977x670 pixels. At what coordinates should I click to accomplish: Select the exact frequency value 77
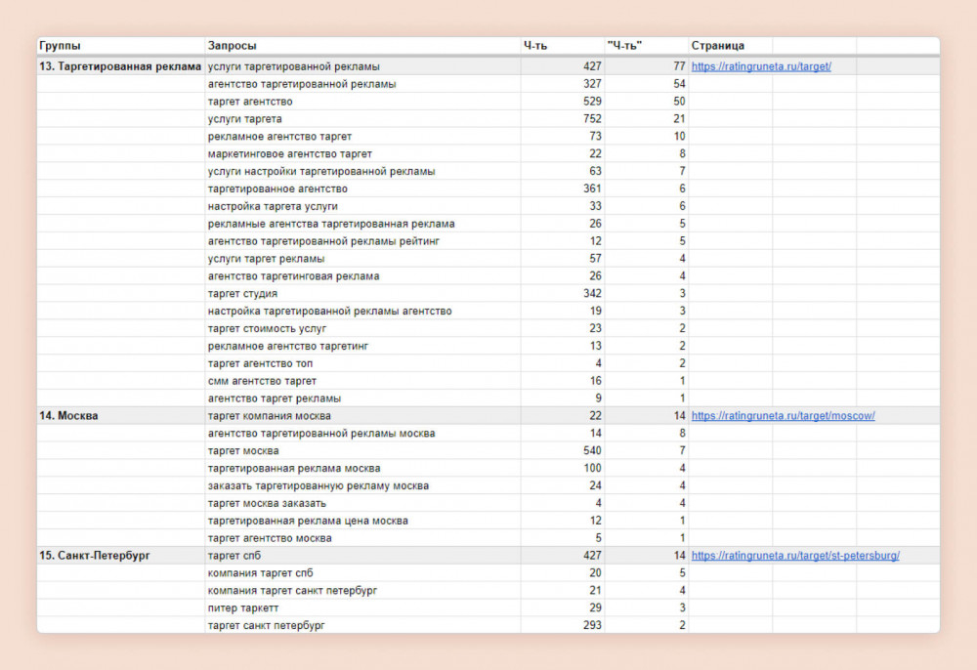pyautogui.click(x=678, y=66)
